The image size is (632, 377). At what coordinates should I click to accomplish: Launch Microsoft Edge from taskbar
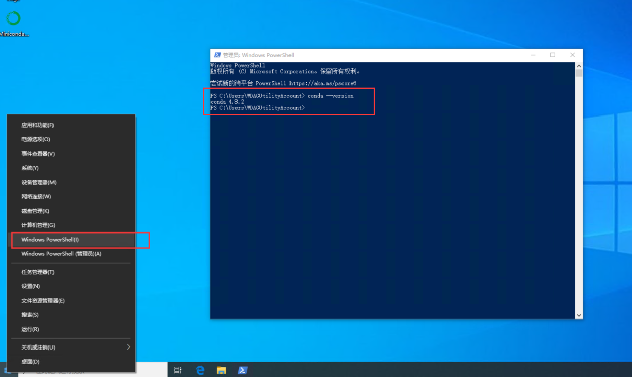(x=200, y=370)
